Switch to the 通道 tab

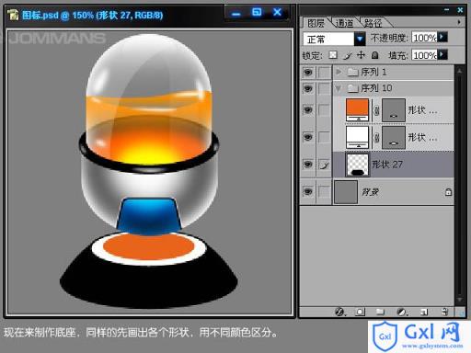click(344, 23)
